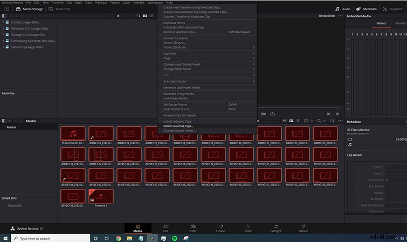Go to the Deliver page
Screen dimensions: 407x242
303,229
